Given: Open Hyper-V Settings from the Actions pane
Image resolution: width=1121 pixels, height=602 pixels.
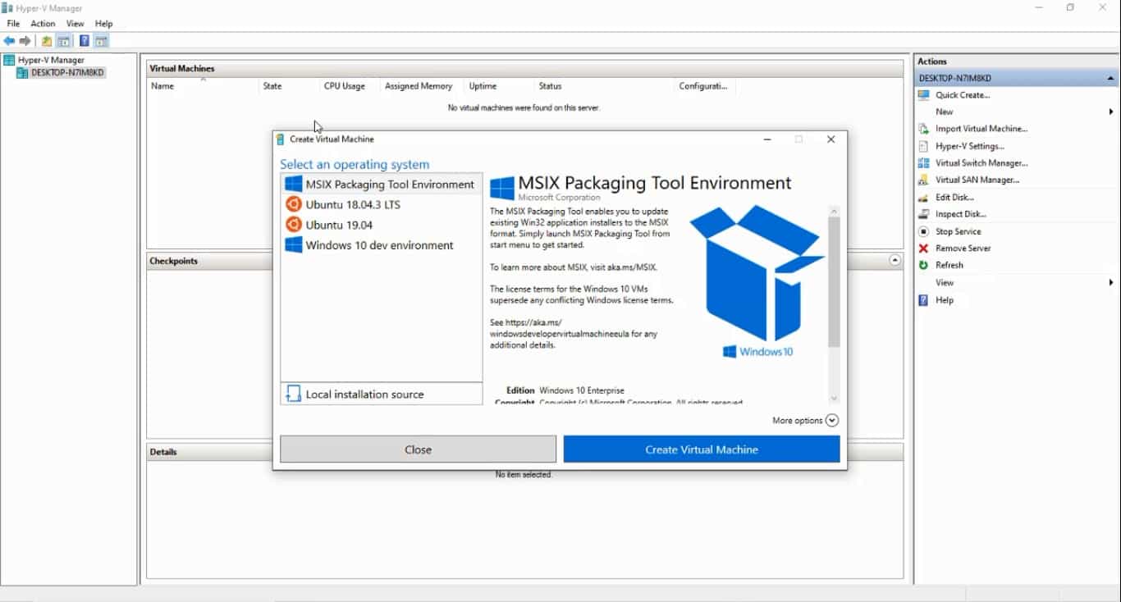Looking at the screenshot, I should click(x=970, y=146).
